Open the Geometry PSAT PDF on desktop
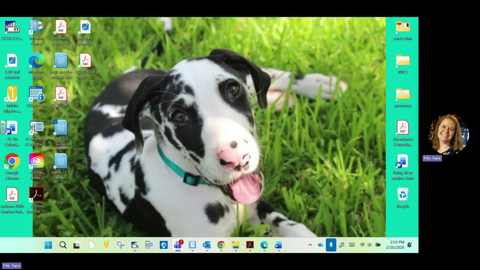This screenshot has height=270, width=480. pos(61,33)
